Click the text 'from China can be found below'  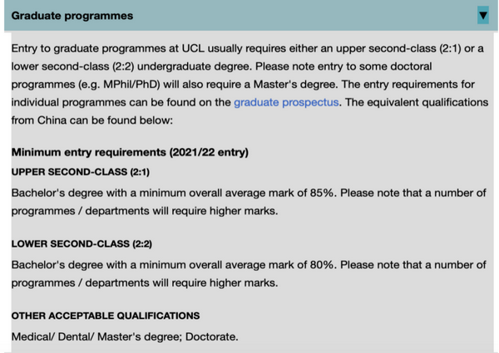(92, 120)
